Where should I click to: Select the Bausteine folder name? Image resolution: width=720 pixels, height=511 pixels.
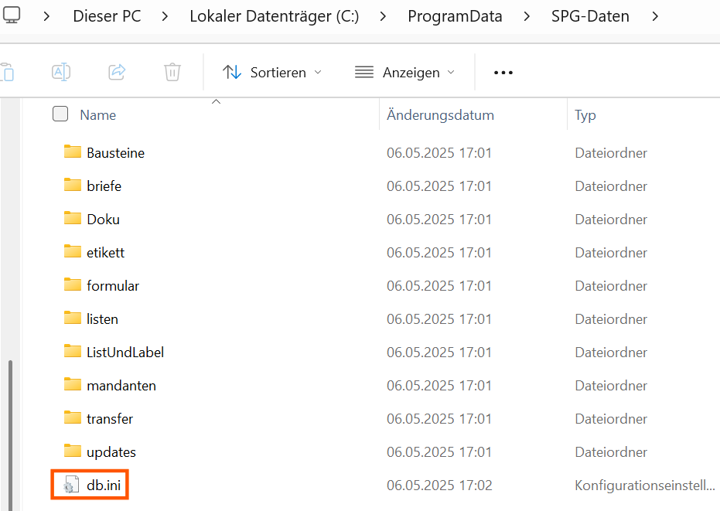(116, 152)
